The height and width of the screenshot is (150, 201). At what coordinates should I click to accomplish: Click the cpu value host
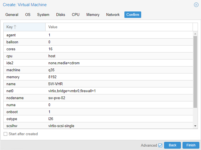coord(52,56)
